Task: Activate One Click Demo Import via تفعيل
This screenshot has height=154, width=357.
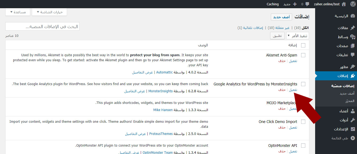Action: (293, 127)
